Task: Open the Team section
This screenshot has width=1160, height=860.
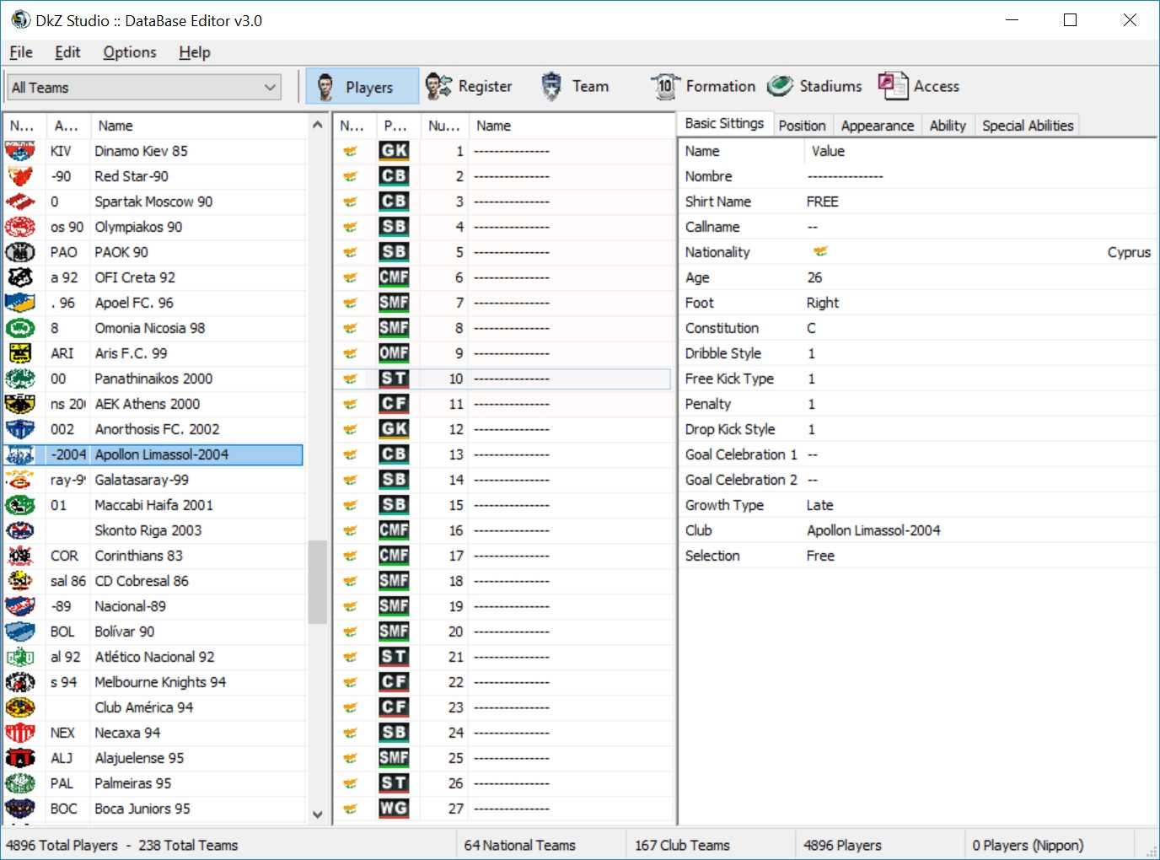Action: pos(575,86)
